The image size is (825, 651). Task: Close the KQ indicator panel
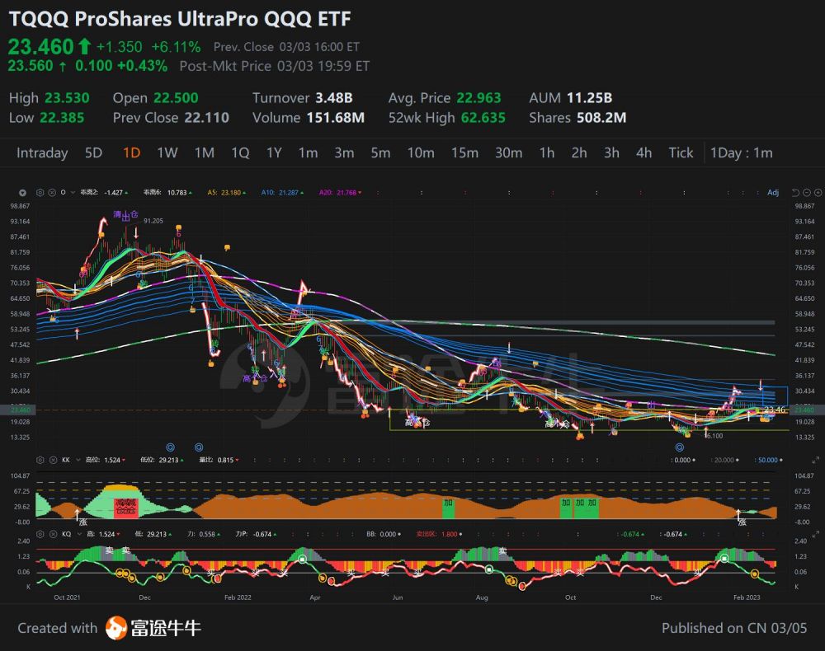[x=52, y=534]
